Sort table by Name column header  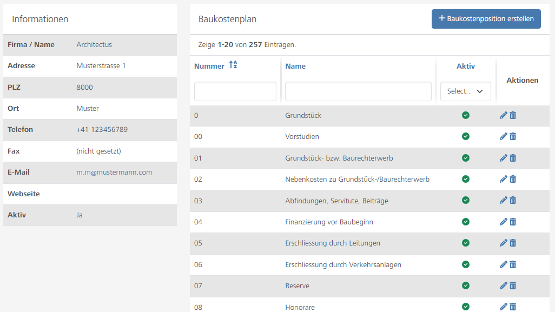click(x=295, y=66)
